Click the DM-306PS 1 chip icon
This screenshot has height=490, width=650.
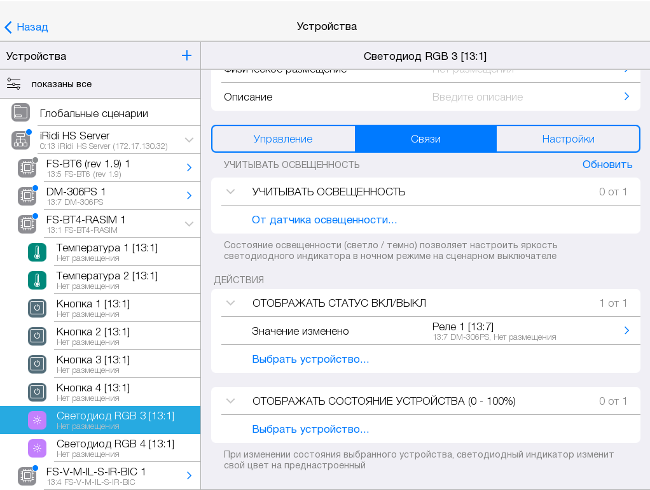(27, 196)
